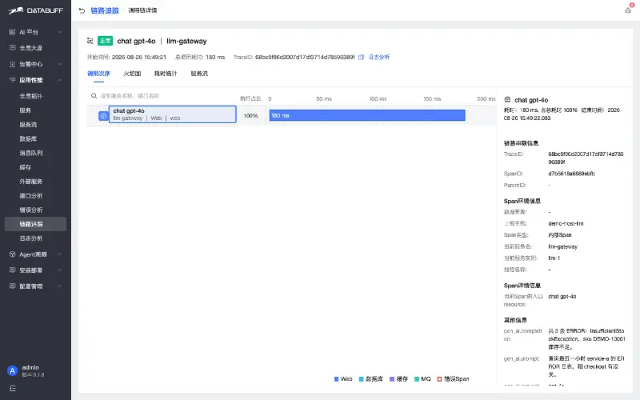The height and width of the screenshot is (400, 640).
Task: Switch to the 耗时统计 tab
Action: point(166,74)
